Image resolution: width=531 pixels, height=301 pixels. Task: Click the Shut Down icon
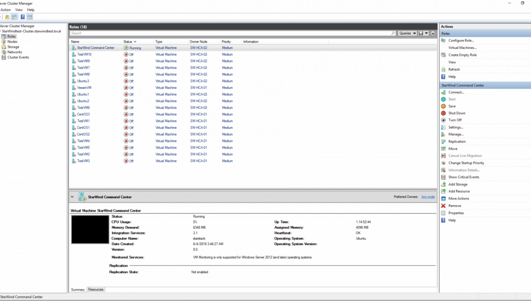point(443,113)
